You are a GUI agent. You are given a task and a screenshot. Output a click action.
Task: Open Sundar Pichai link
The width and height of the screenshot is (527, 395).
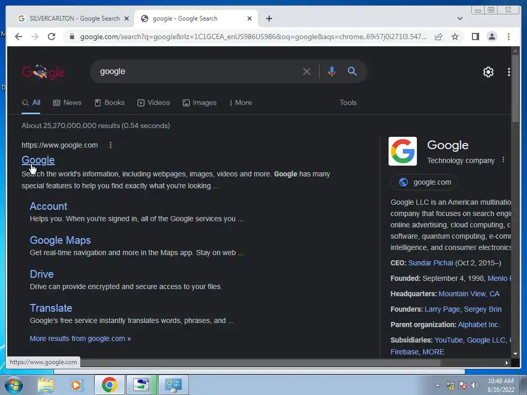[431, 263]
